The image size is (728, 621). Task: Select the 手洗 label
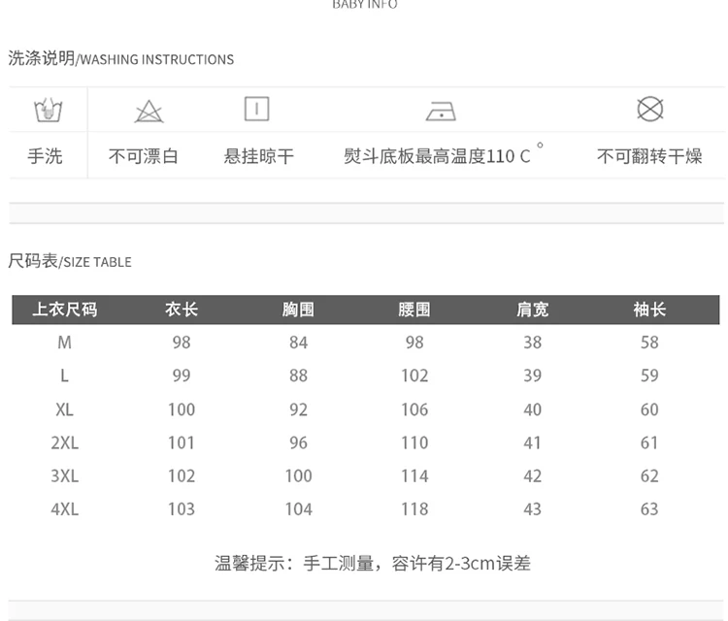pyautogui.click(x=45, y=156)
